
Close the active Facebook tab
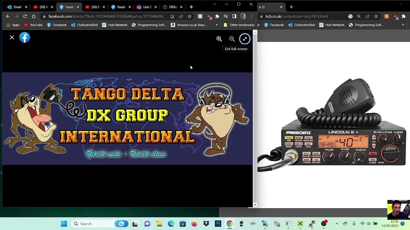coord(78,7)
